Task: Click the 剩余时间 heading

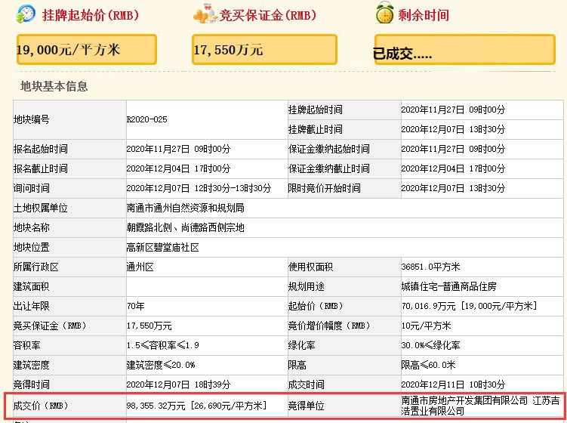Action: click(x=424, y=15)
